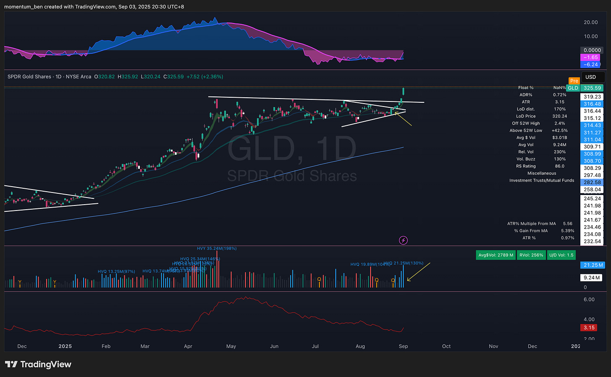Viewport: 611px width, 377px height.
Task: Click the Avg$Vol: 2789 M badge
Action: coord(495,255)
